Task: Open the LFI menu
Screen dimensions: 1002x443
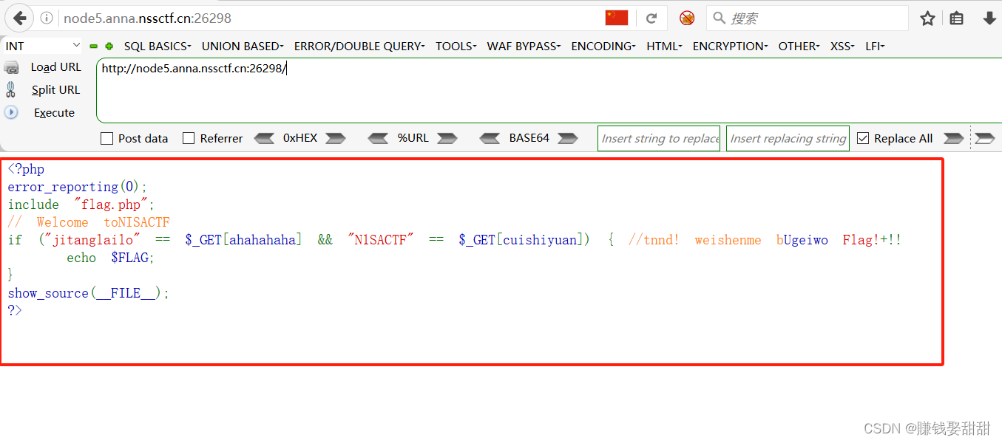Action: (875, 46)
